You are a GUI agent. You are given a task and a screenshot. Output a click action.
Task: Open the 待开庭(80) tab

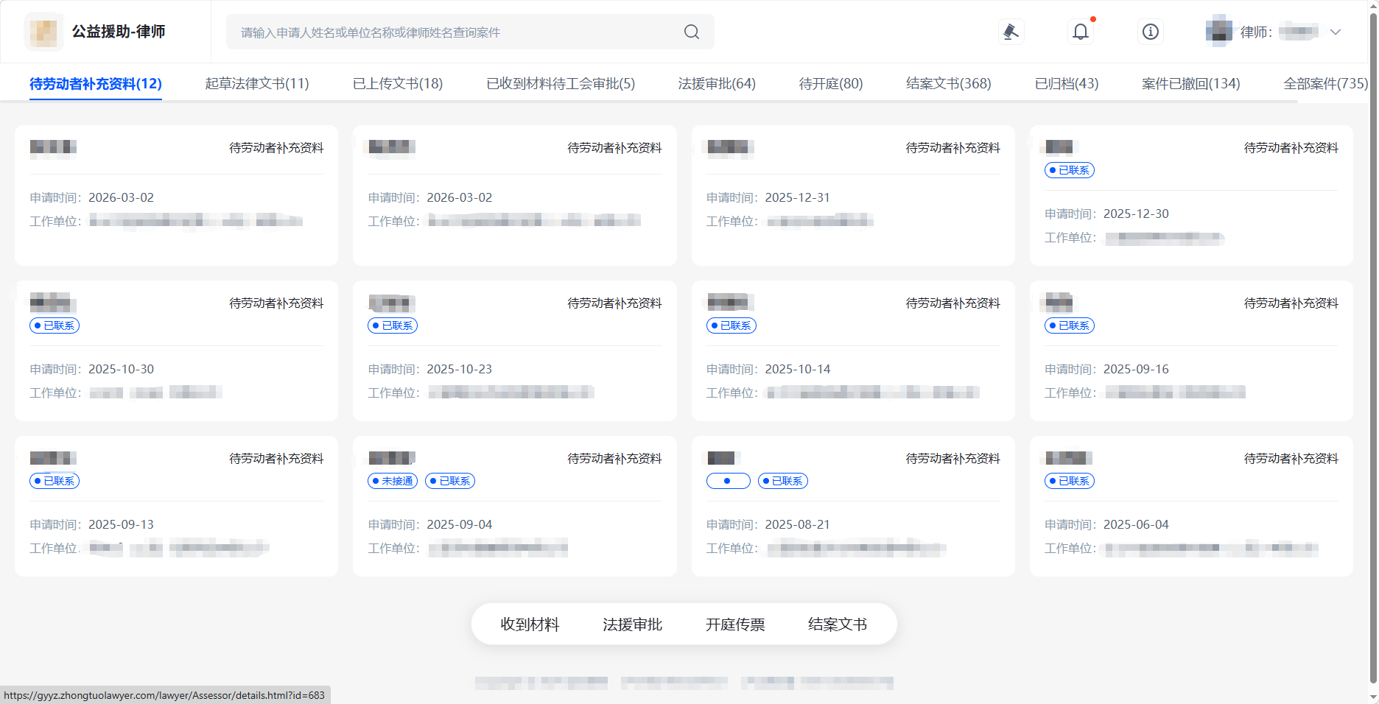830,84
